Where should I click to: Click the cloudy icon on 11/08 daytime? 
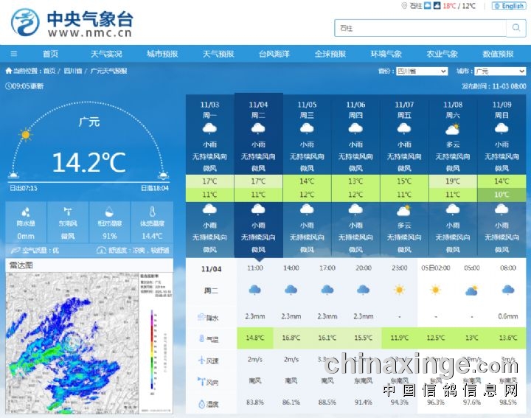[453, 129]
